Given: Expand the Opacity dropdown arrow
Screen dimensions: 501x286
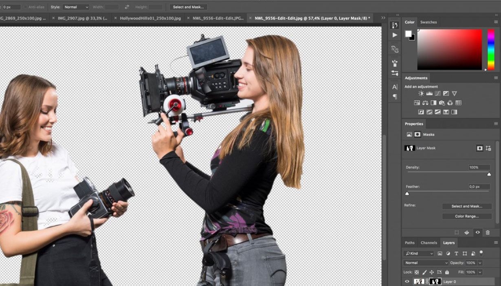Looking at the screenshot, I should (480, 263).
